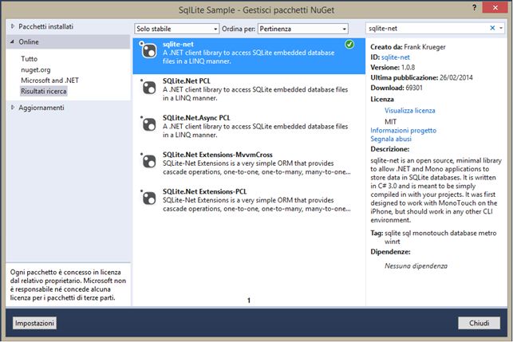Select 'nuget.org' source in sidebar
This screenshot has height=342, width=513.
tap(37, 69)
